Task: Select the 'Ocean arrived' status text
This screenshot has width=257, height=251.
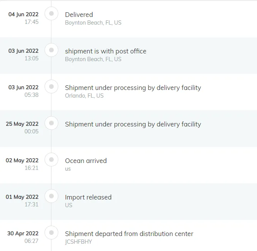Action: [86, 161]
